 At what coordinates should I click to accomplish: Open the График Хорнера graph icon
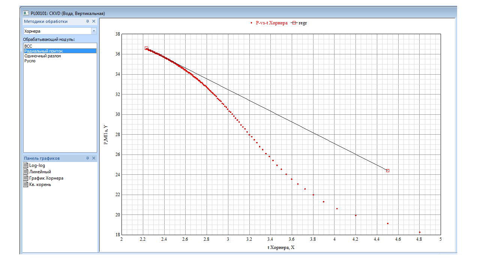click(25, 178)
